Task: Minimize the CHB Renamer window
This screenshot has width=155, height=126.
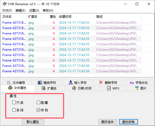Action: 125,4
